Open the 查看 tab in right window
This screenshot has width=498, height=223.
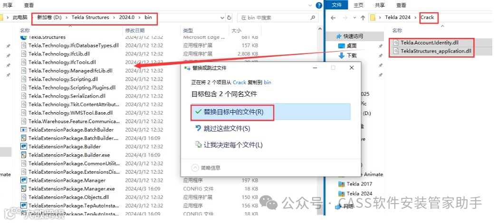pyautogui.click(x=401, y=5)
